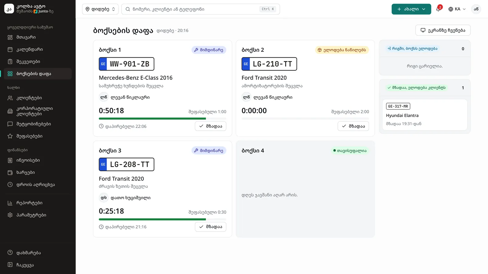
Task: Click the ხარჯები wallet icon
Action: [10, 173]
